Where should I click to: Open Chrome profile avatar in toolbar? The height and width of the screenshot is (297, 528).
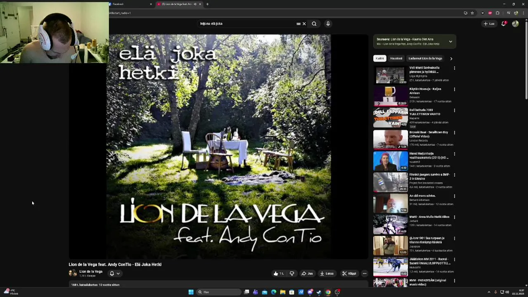tap(516, 13)
